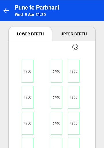Choose first row rightmost ₹900 berth
The width and height of the screenshot is (104, 148).
pos(74,71)
